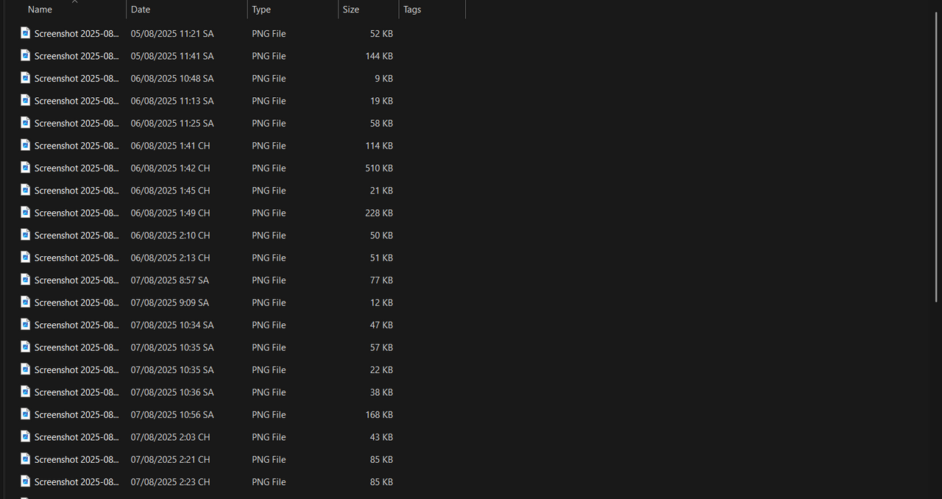This screenshot has width=942, height=499.
Task: Click the file icon for the 168 KB screenshot
Action: 25,414
